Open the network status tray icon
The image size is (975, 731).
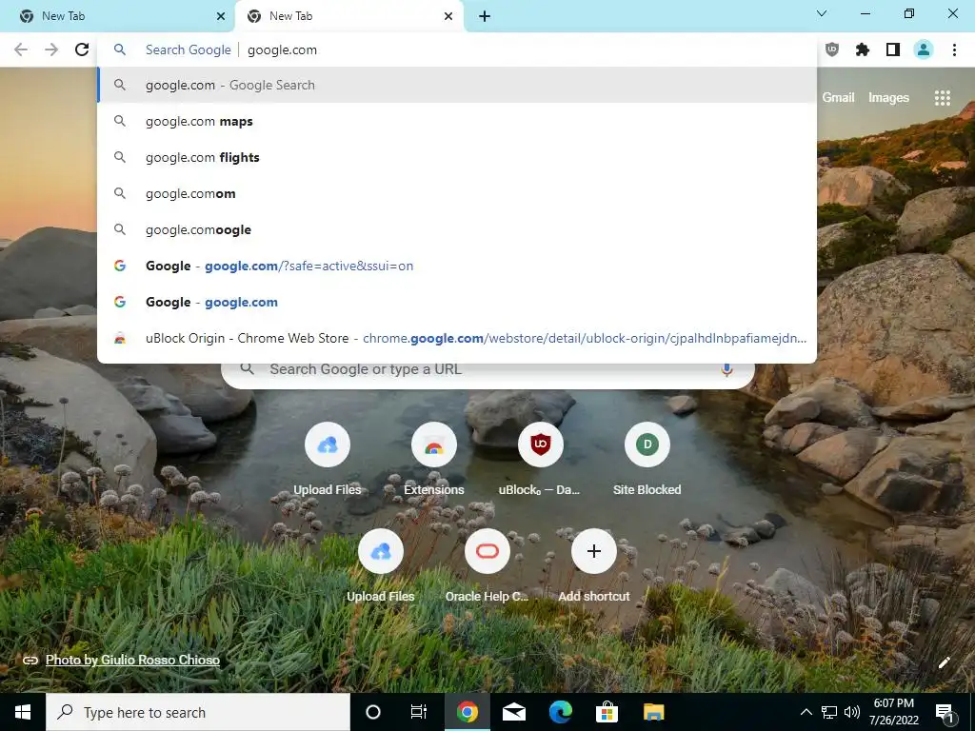(x=829, y=712)
